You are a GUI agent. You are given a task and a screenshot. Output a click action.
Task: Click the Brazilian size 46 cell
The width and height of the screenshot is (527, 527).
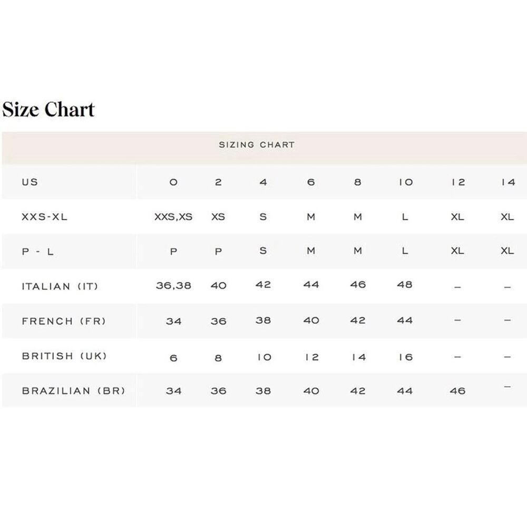tap(458, 391)
